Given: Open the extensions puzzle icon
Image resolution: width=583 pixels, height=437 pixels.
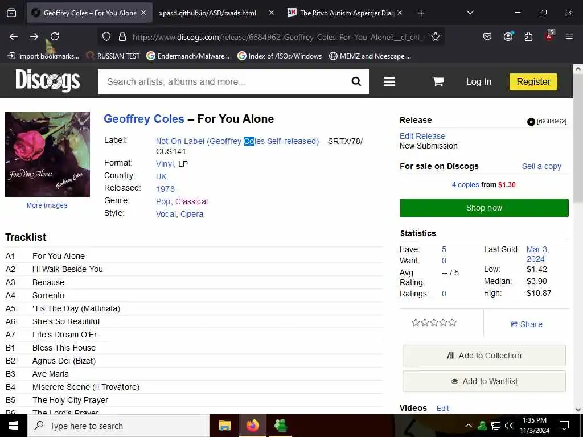Looking at the screenshot, I should pos(528,36).
